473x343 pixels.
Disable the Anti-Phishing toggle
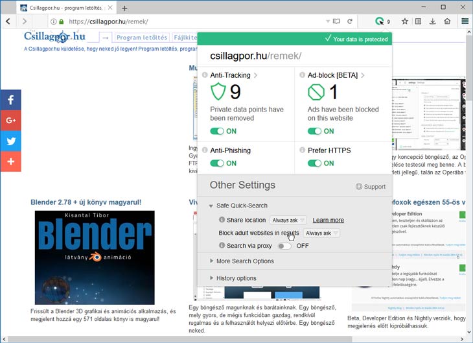click(217, 163)
